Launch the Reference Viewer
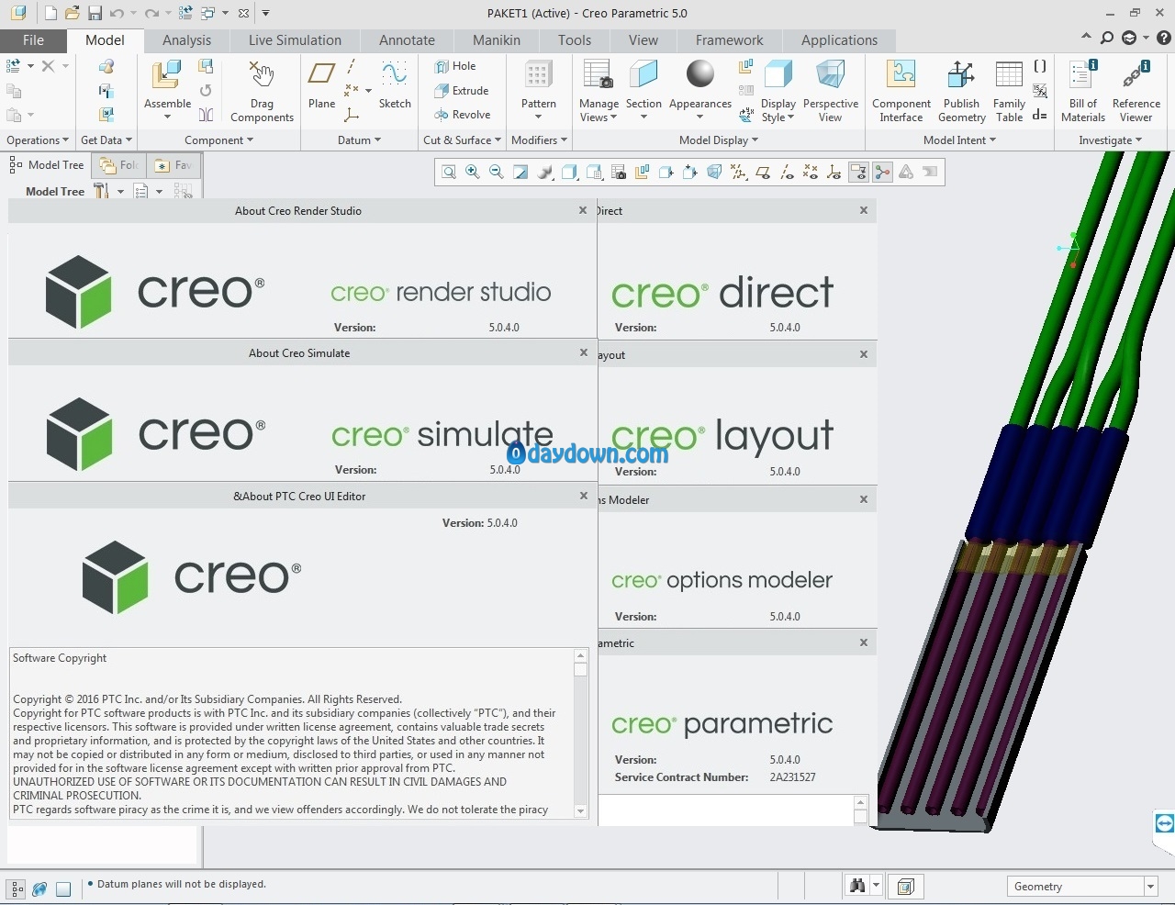This screenshot has width=1175, height=905. tap(1136, 91)
